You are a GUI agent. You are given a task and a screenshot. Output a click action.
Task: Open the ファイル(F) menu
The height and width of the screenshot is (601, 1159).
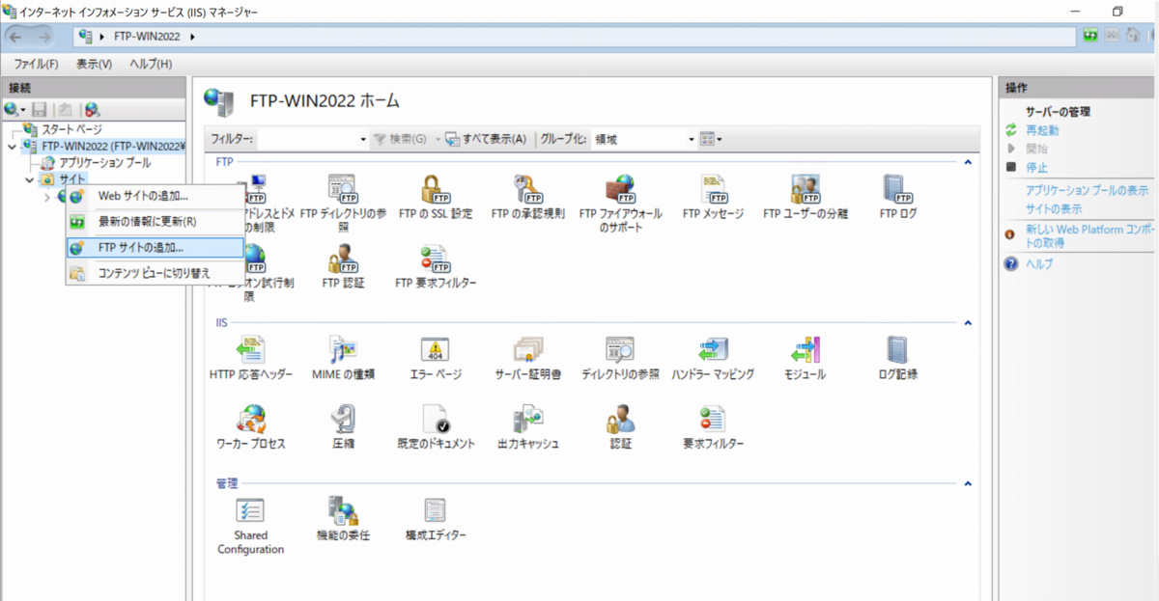pos(36,64)
